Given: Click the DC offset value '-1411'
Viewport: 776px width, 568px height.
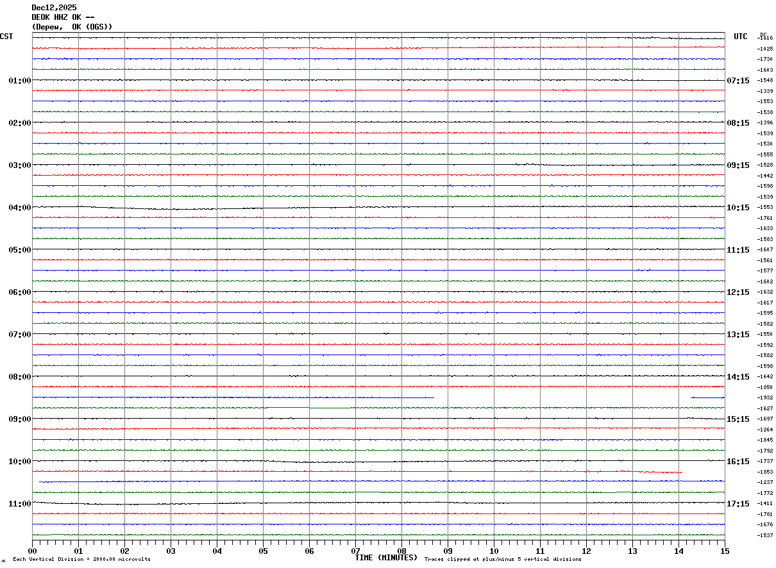Looking at the screenshot, I should click(765, 504).
